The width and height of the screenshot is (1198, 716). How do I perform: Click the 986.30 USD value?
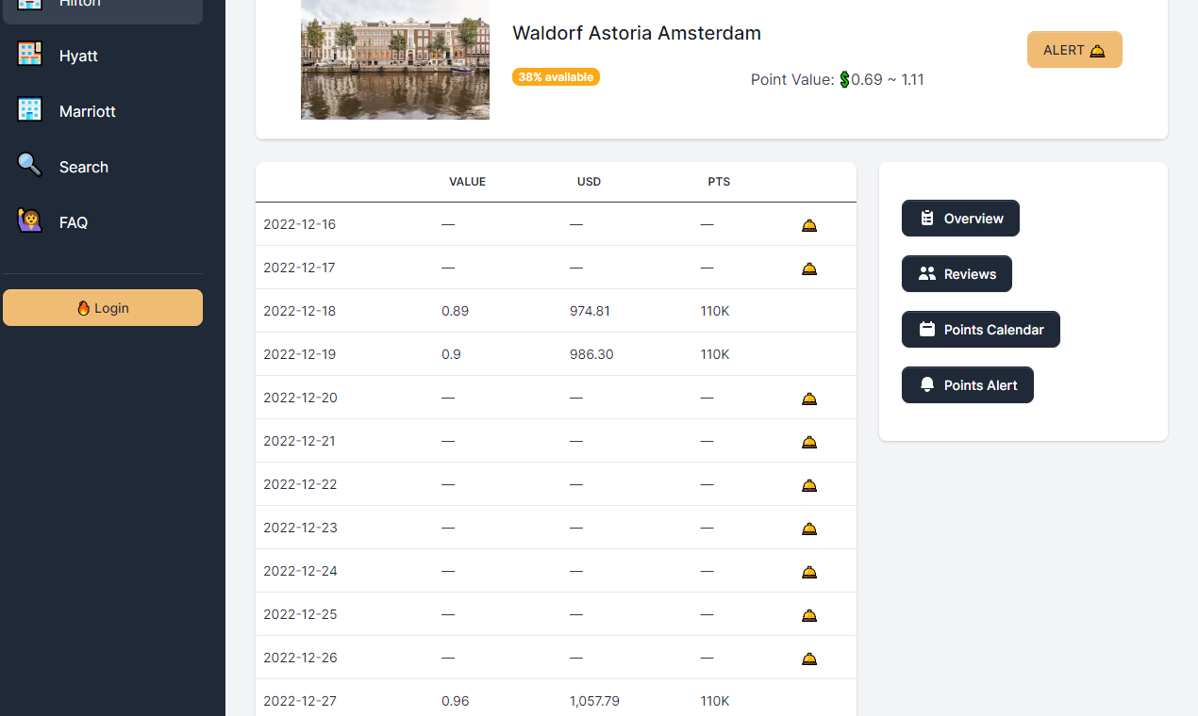[x=591, y=354]
